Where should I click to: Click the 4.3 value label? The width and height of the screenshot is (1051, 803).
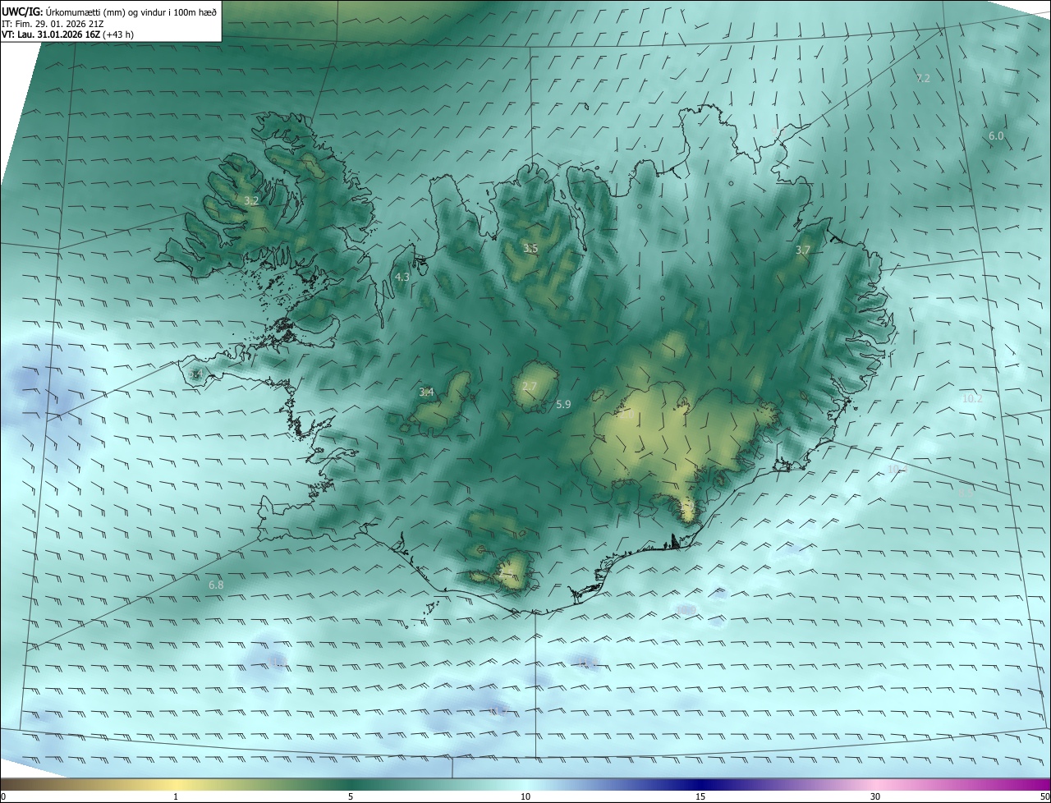(402, 278)
